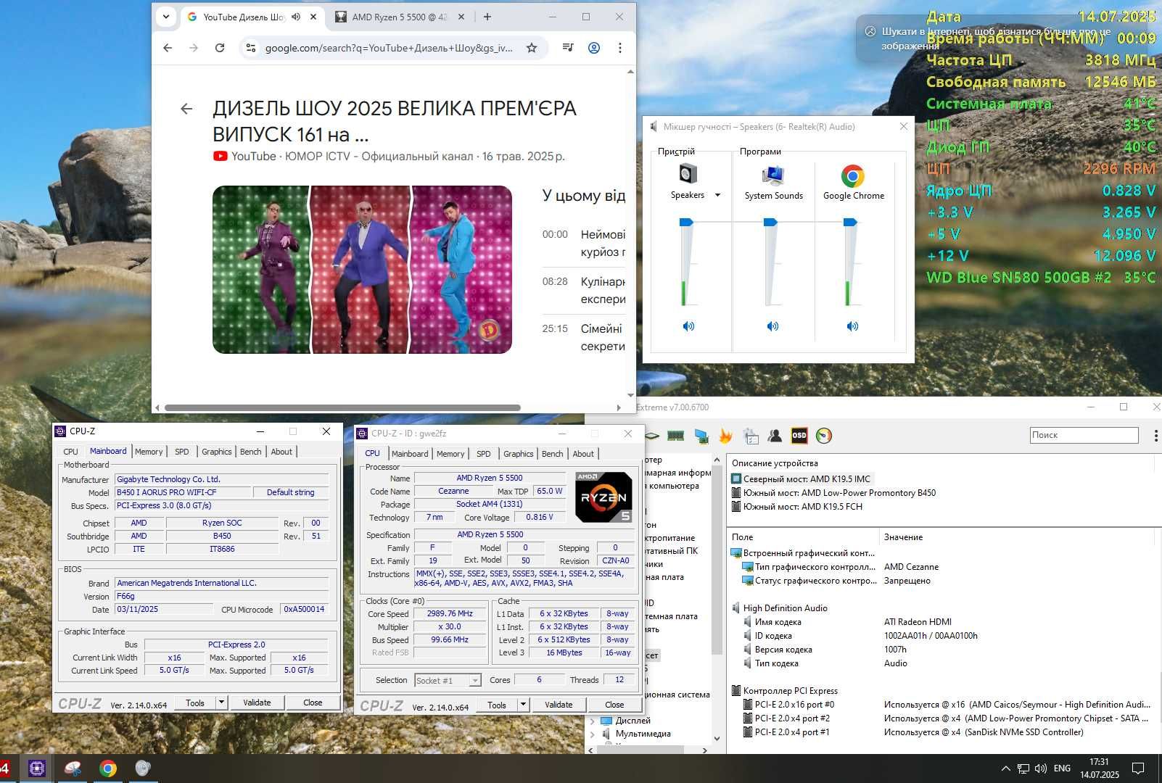Launch the AIDA64 stability test flame icon

(x=725, y=436)
